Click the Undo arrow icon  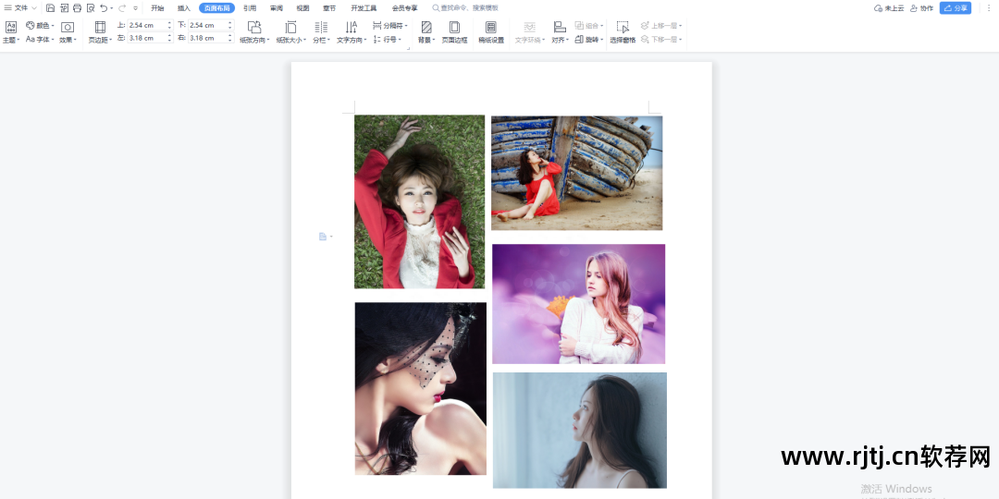tap(104, 8)
